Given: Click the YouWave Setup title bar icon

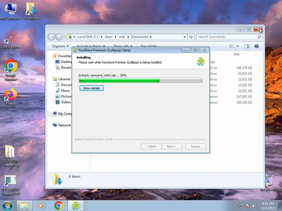Looking at the screenshot, I should (x=75, y=50).
